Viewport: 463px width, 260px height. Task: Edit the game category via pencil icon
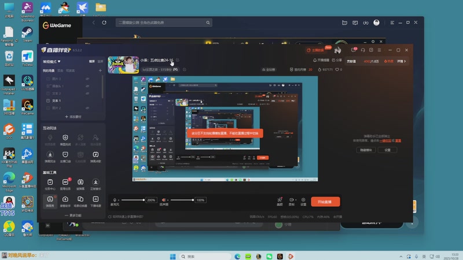(184, 69)
